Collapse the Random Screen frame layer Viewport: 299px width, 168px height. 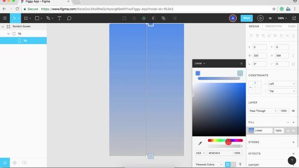[3, 27]
